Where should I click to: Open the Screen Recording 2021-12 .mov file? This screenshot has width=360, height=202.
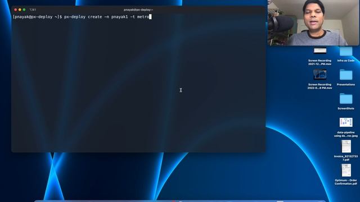(320, 51)
